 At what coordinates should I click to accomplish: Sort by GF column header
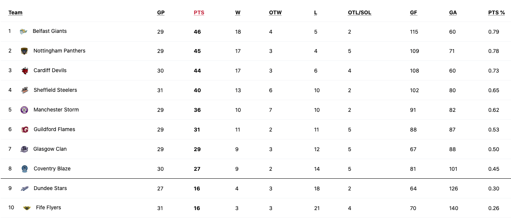[414, 12]
